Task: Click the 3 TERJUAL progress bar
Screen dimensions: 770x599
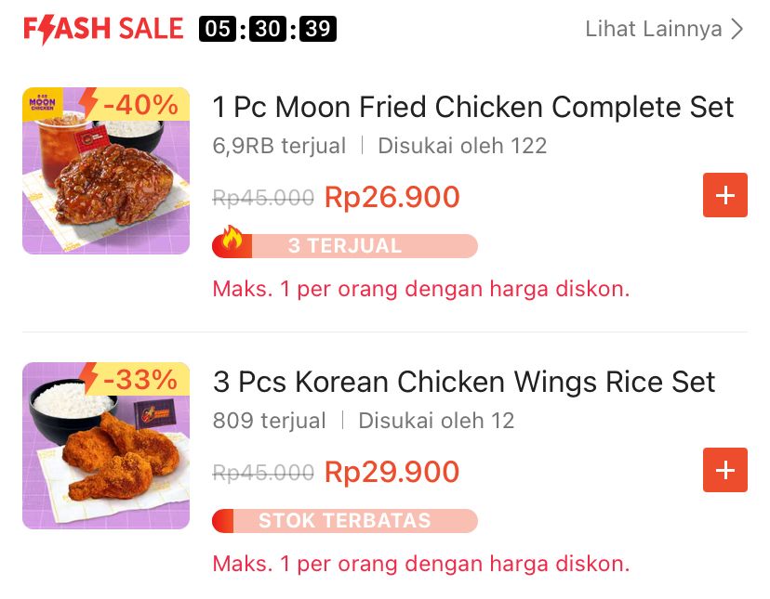Action: point(363,246)
